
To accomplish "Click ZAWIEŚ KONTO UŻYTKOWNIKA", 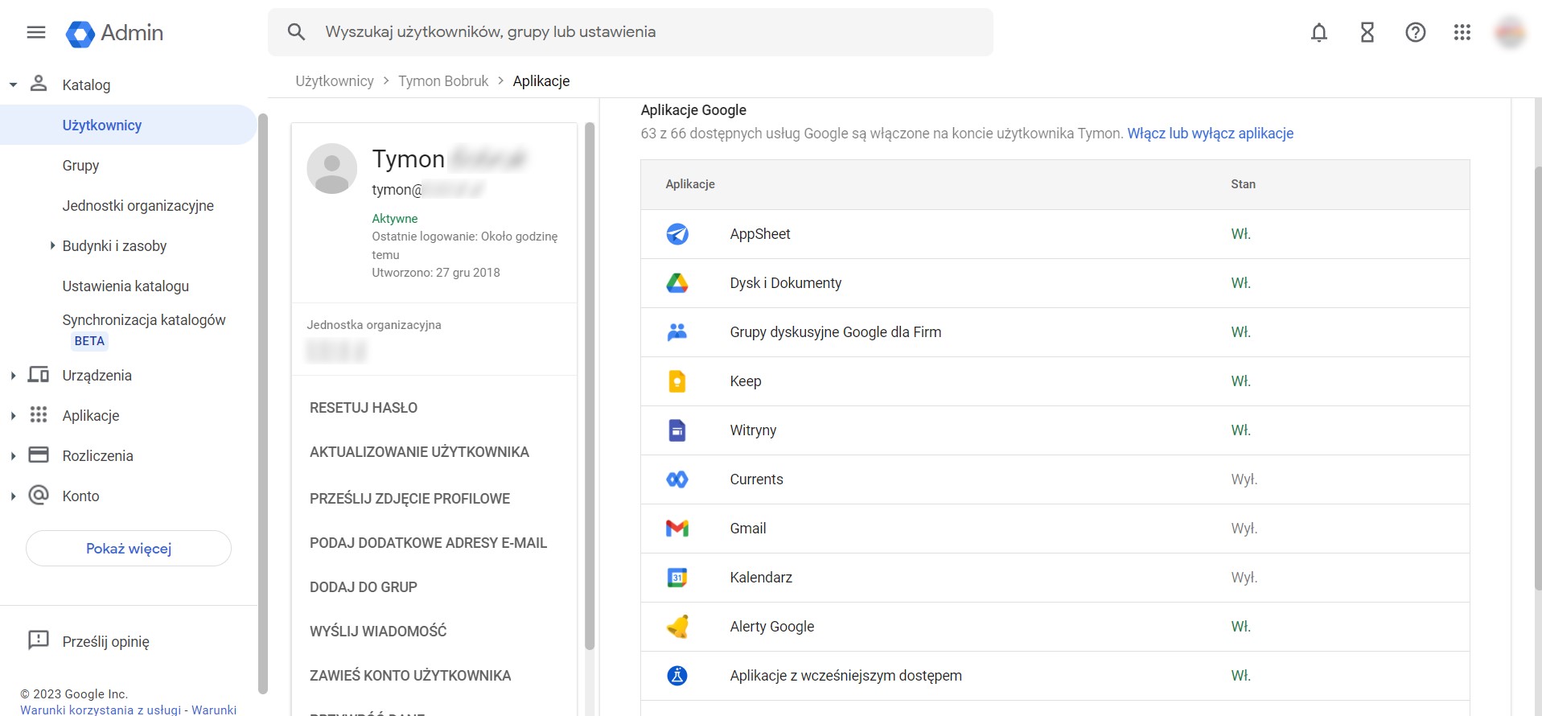I will pyautogui.click(x=410, y=676).
